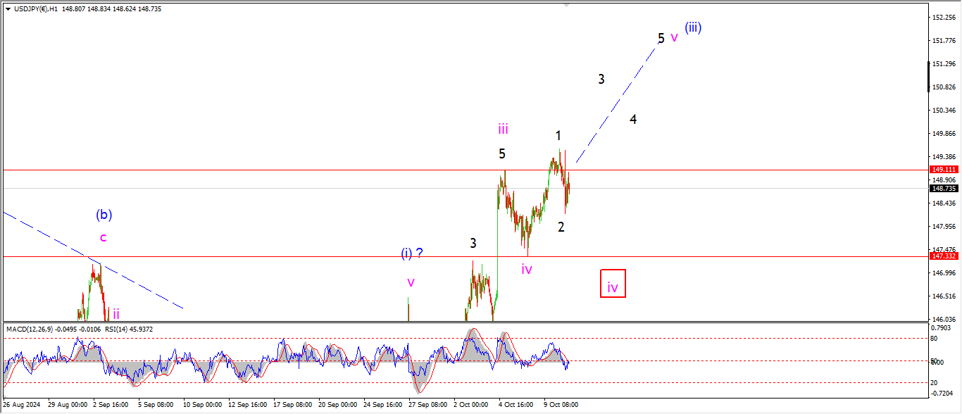Click the MACD and RSI indicator title
This screenshot has width=962, height=414.
click(x=79, y=329)
